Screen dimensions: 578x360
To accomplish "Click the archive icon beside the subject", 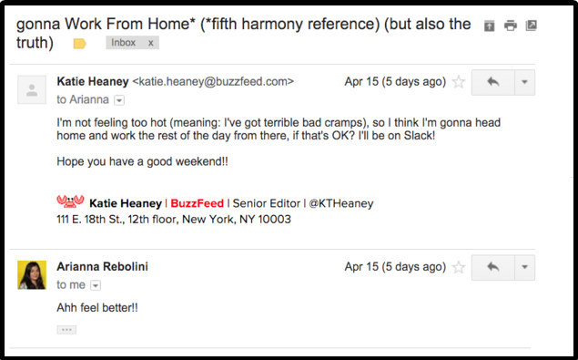I will pyautogui.click(x=489, y=26).
